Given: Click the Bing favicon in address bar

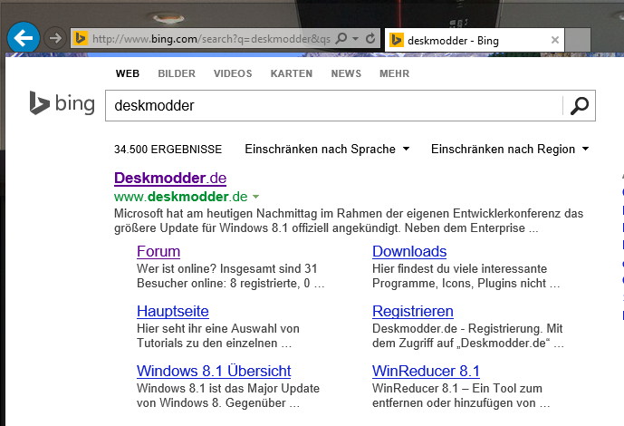Looking at the screenshot, I should click(81, 39).
